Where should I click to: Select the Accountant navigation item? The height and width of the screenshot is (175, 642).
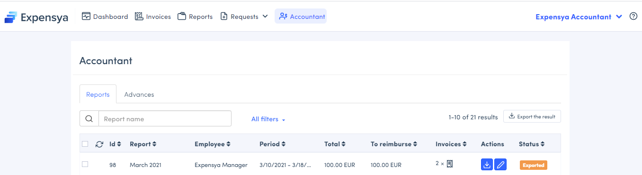point(301,17)
